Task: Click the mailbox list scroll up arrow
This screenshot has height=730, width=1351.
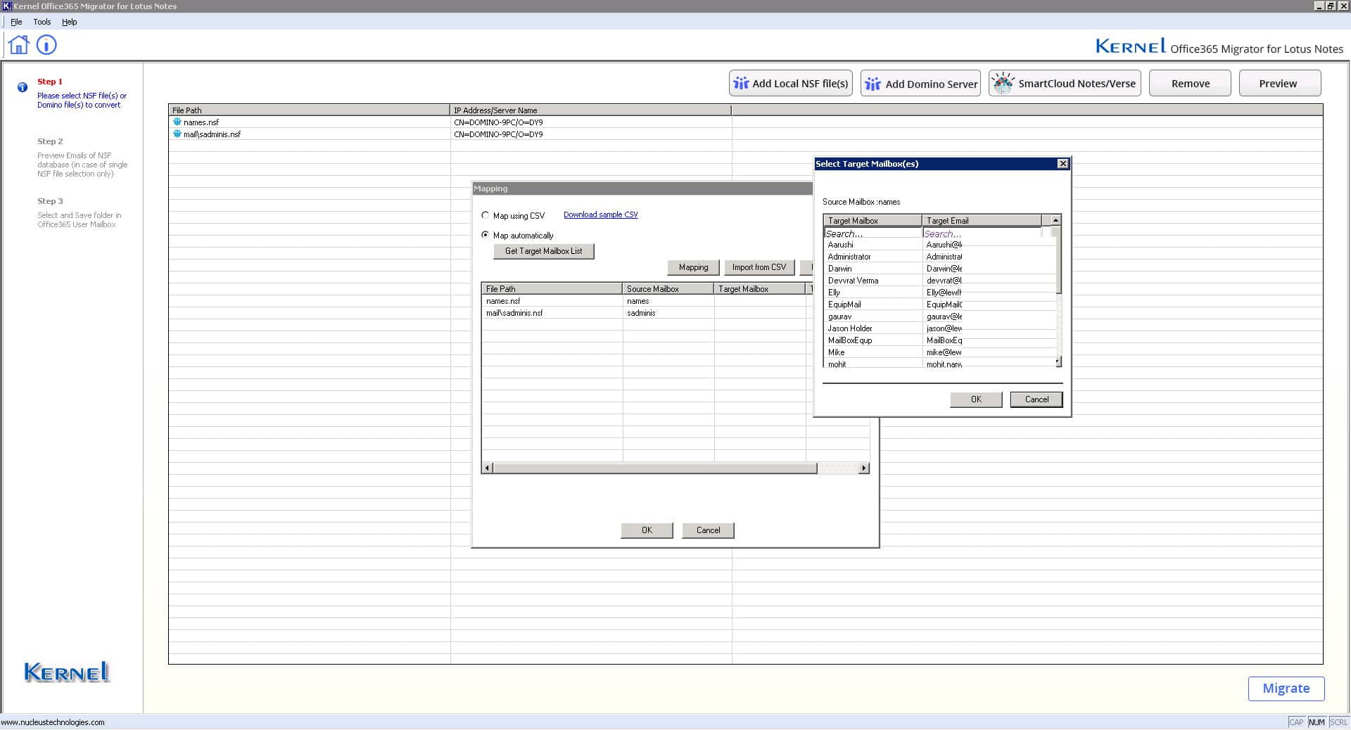Action: 1055,220
